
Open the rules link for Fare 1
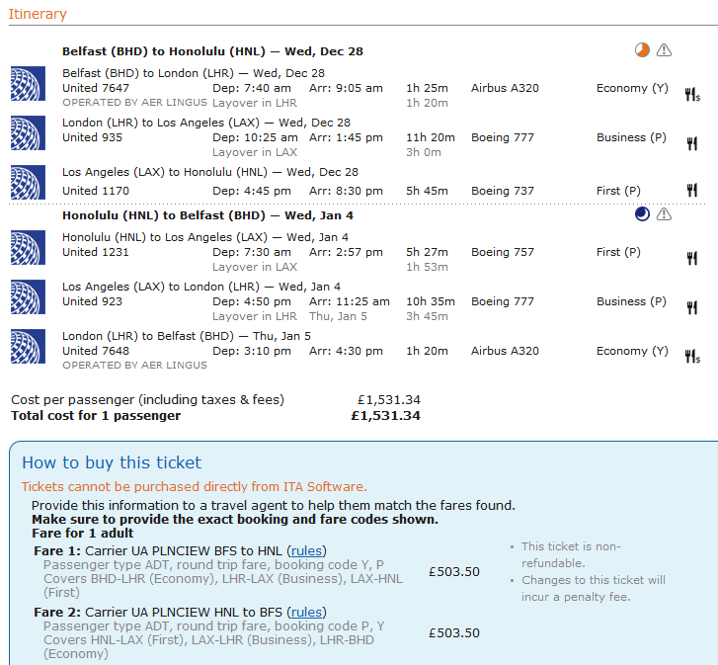coord(306,550)
